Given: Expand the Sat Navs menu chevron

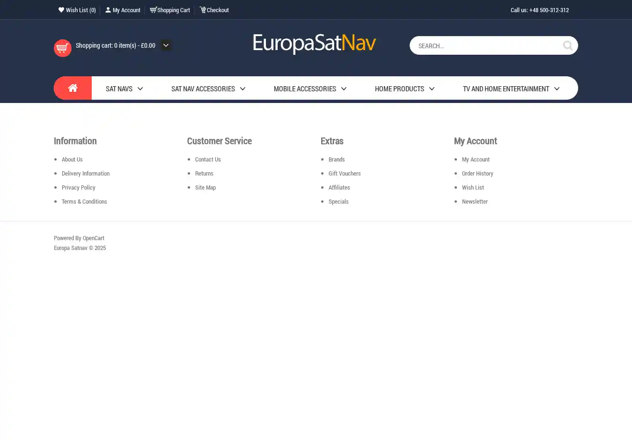Looking at the screenshot, I should pos(140,89).
